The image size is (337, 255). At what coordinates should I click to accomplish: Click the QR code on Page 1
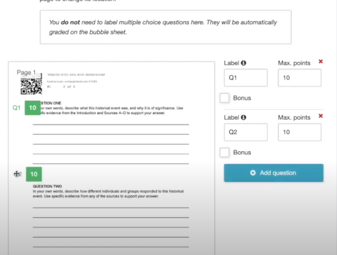tap(31, 84)
